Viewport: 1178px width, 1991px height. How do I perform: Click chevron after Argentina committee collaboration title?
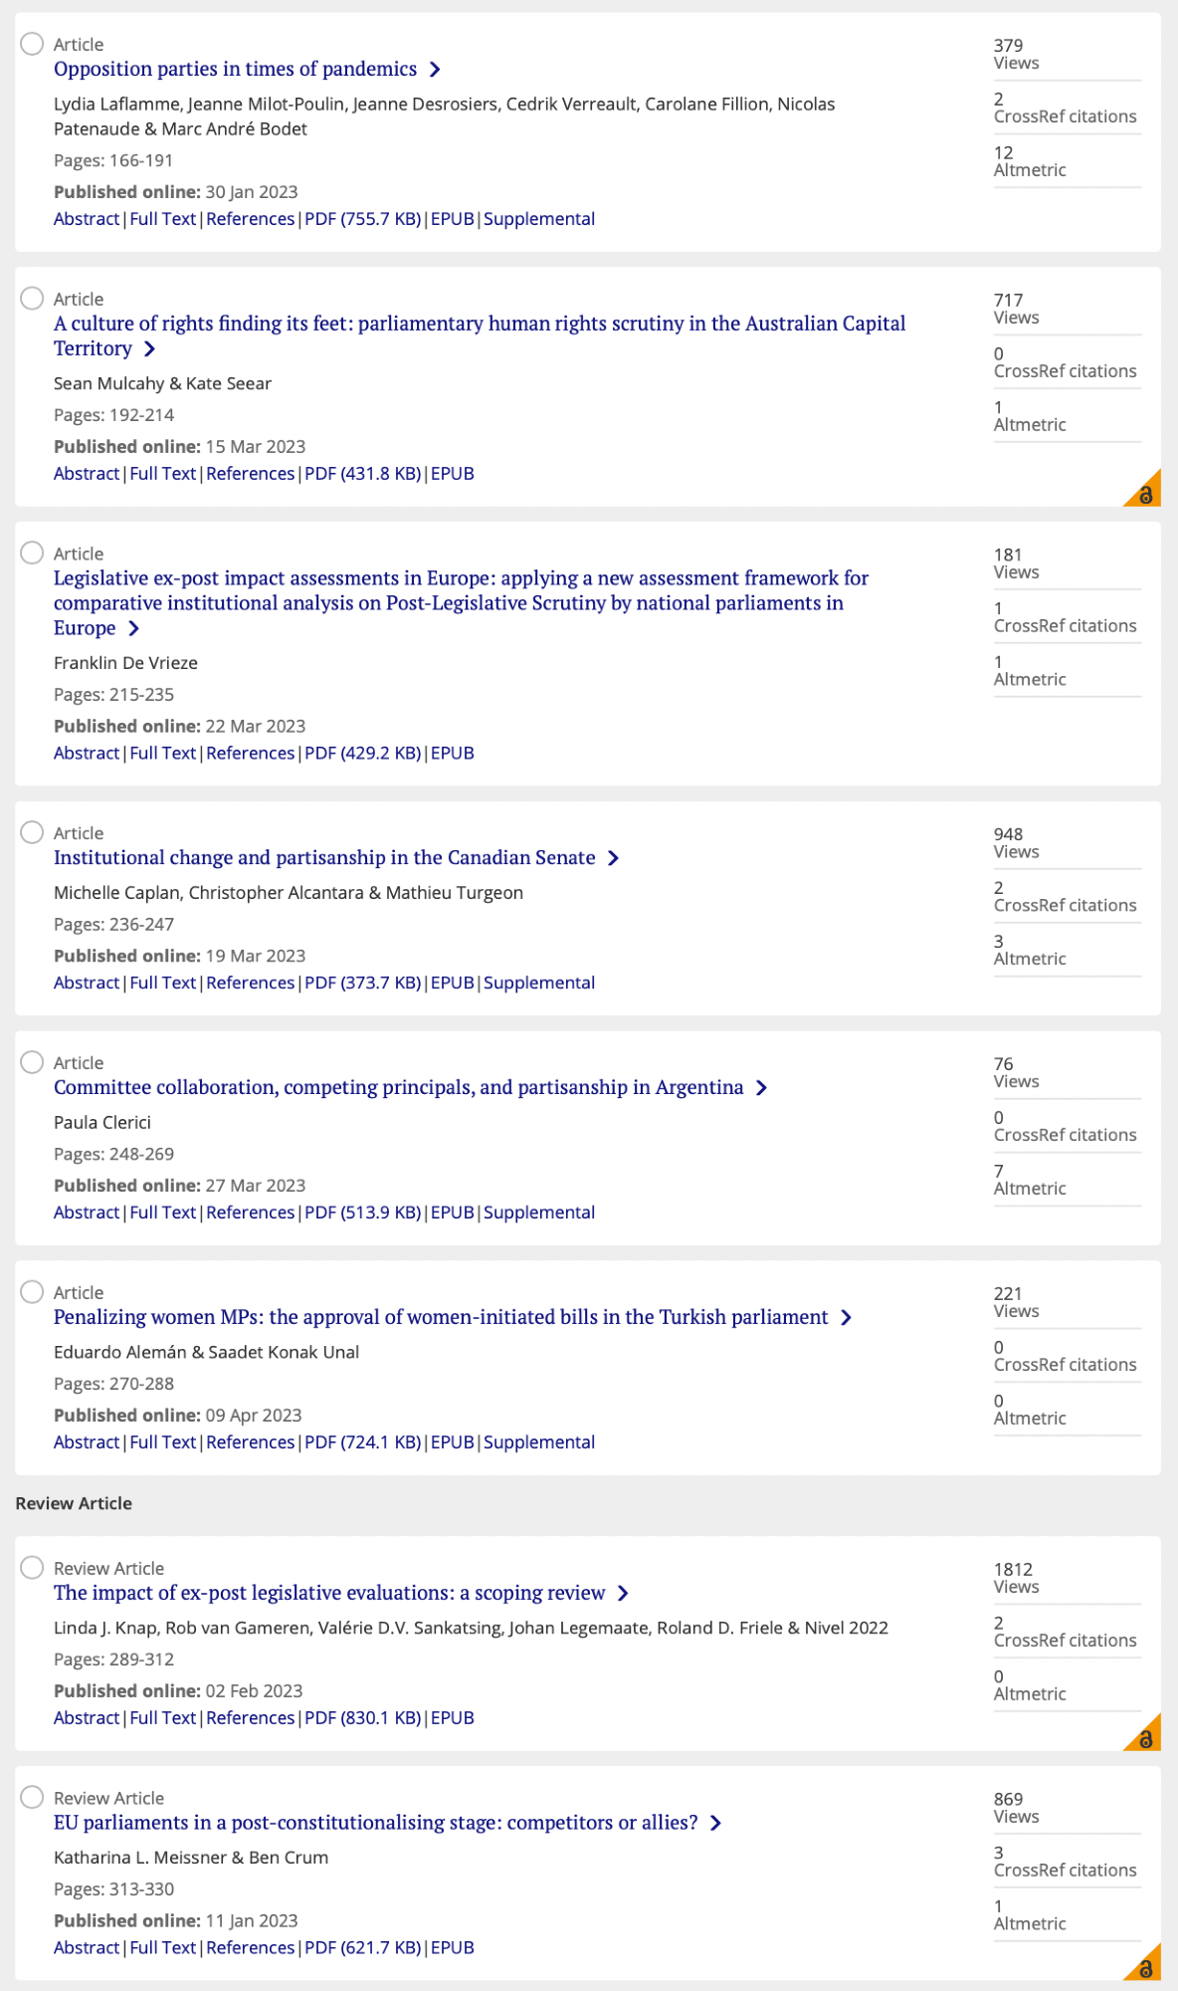tap(761, 1088)
